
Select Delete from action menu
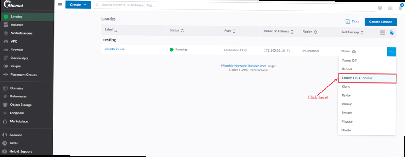click(367, 131)
